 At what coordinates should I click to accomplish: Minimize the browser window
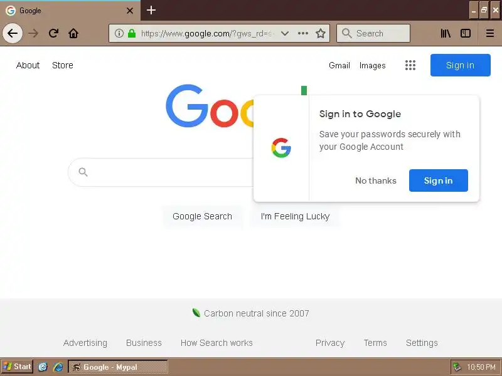(474, 10)
